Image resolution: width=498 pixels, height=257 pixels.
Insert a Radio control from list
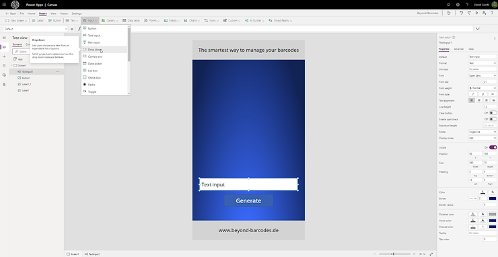pyautogui.click(x=105, y=85)
